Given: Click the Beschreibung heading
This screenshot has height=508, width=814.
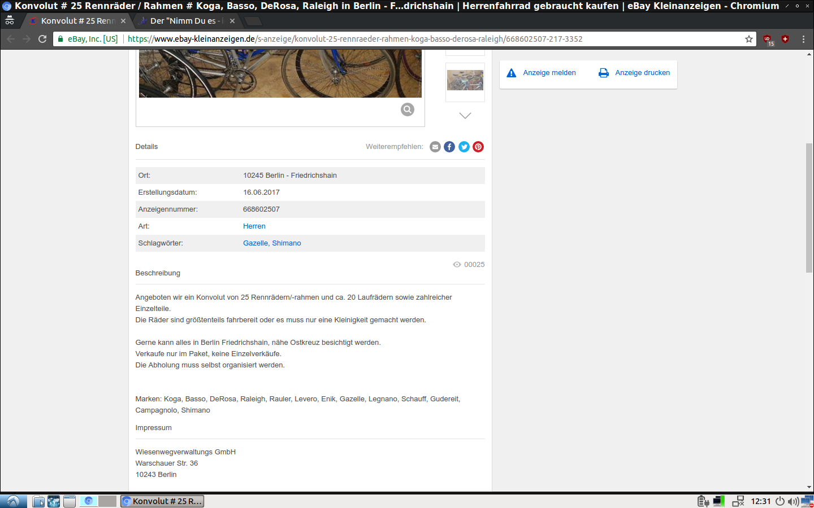Looking at the screenshot, I should [158, 273].
